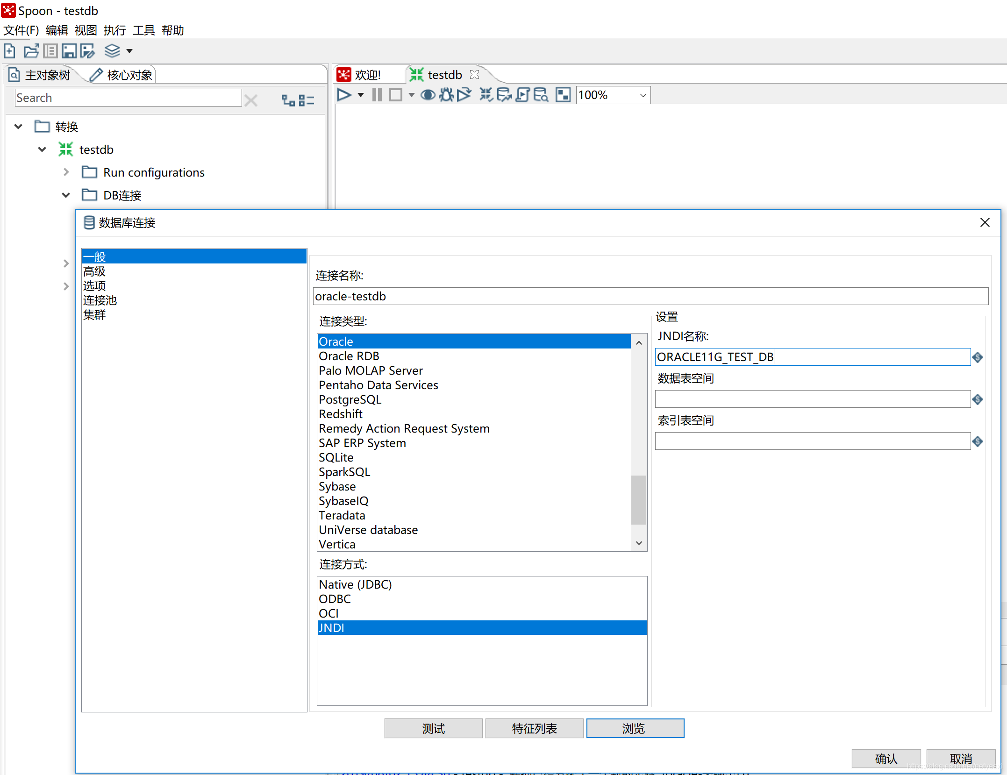Select PostgreSQL connection type
Viewport: 1007px width, 775px height.
(474, 399)
